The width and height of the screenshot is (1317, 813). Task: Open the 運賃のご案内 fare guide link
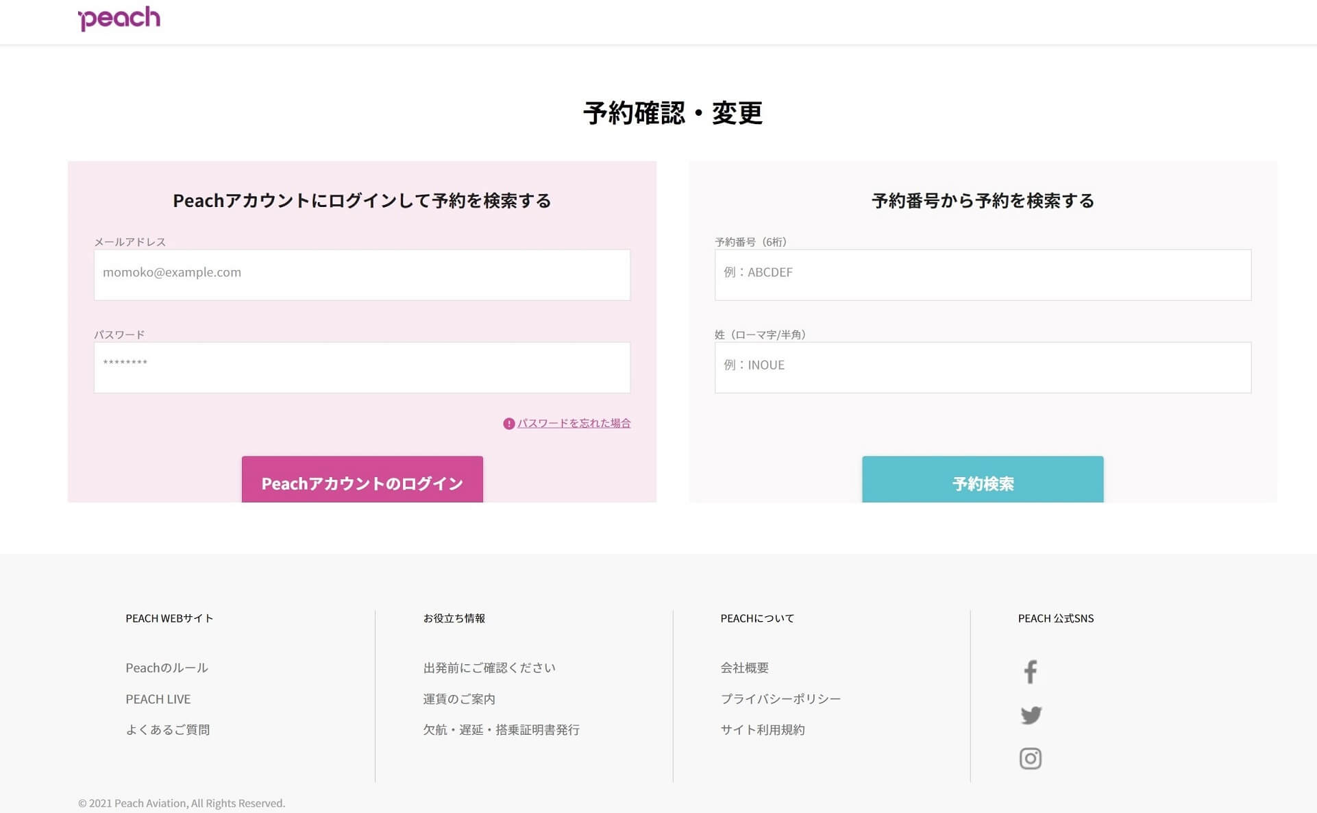(x=459, y=699)
